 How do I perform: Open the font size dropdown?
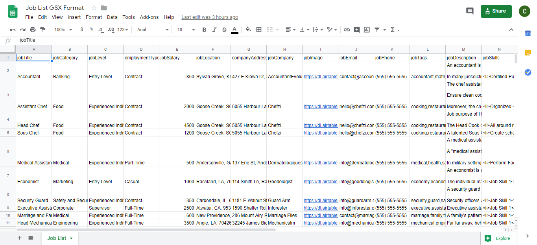click(186, 29)
